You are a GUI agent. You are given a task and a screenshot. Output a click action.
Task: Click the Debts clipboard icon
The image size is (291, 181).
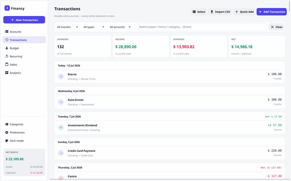coord(7,64)
